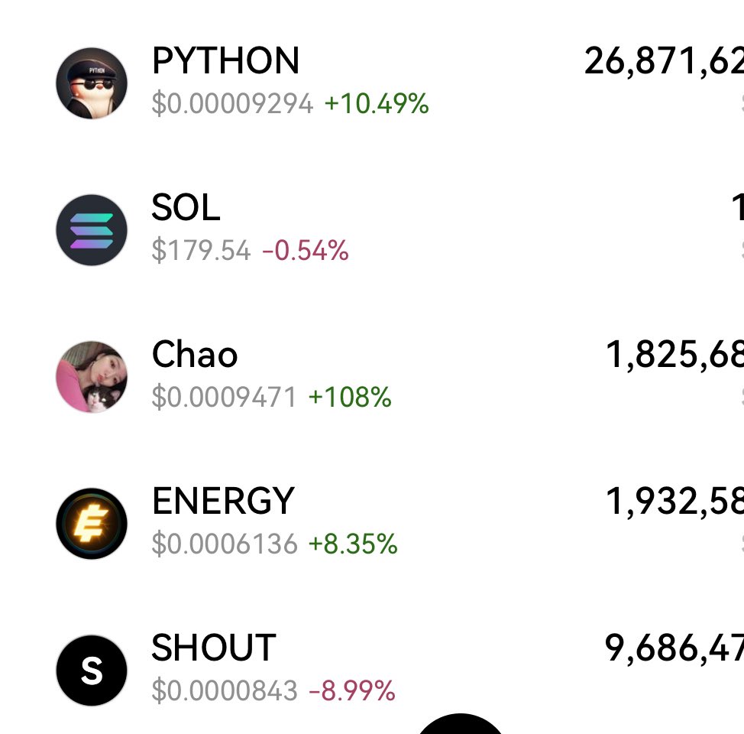Image resolution: width=744 pixels, height=734 pixels.
Task: Select the SOL token name
Action: coord(186,208)
